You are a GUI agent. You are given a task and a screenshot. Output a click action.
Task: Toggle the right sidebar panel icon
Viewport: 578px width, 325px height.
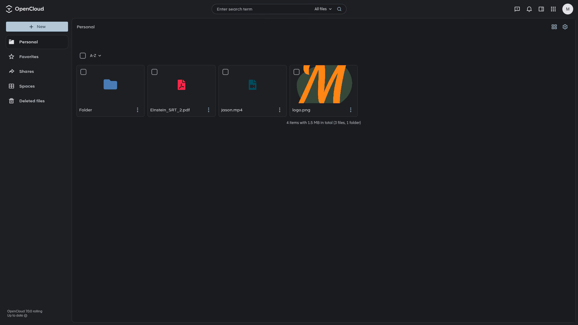(x=541, y=9)
